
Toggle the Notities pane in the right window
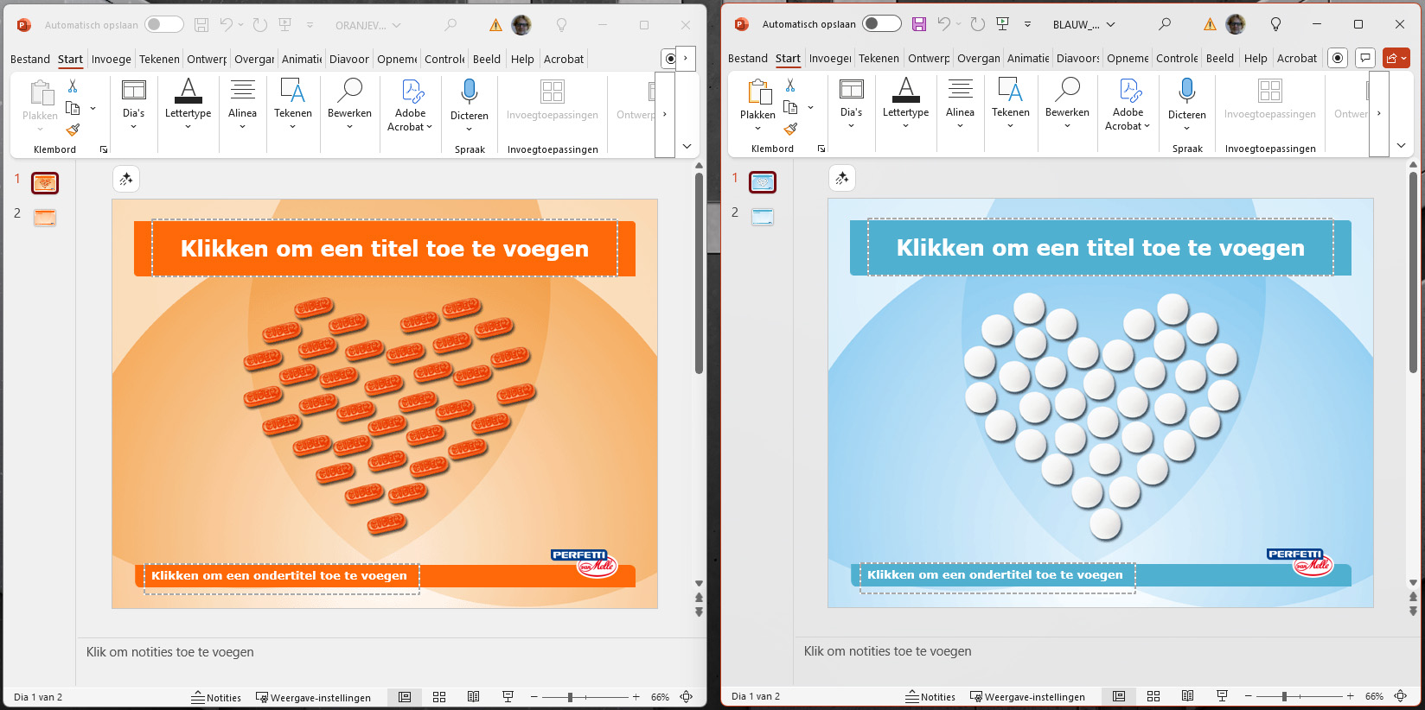pyautogui.click(x=930, y=696)
